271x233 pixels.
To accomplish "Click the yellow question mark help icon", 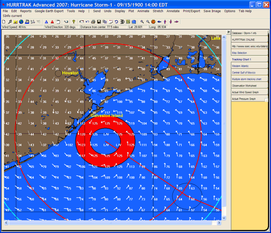I will click(x=74, y=21).
